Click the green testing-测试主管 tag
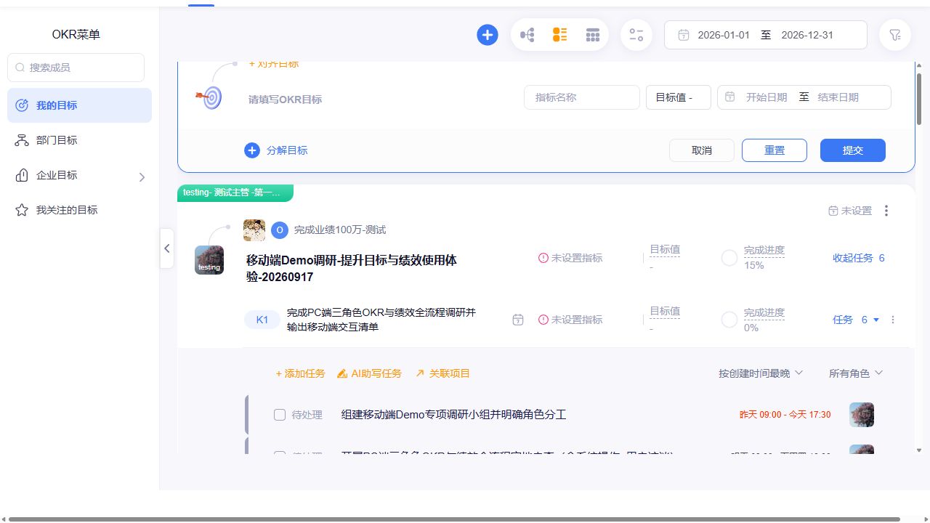The height and width of the screenshot is (523, 930). pos(235,192)
